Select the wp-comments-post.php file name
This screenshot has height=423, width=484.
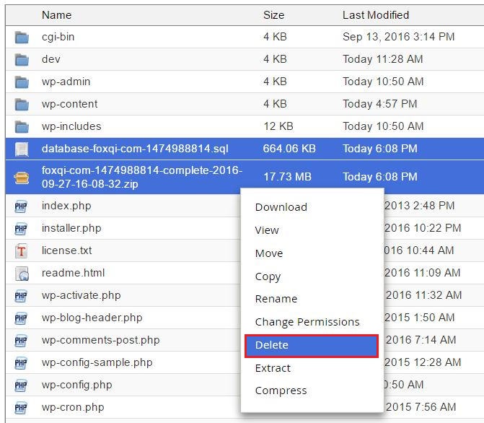pyautogui.click(x=101, y=340)
